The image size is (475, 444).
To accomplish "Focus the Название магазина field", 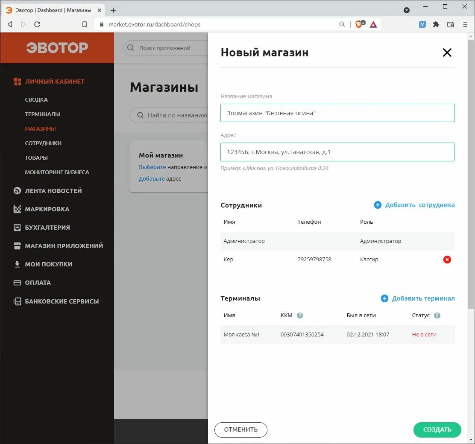I will [x=337, y=113].
